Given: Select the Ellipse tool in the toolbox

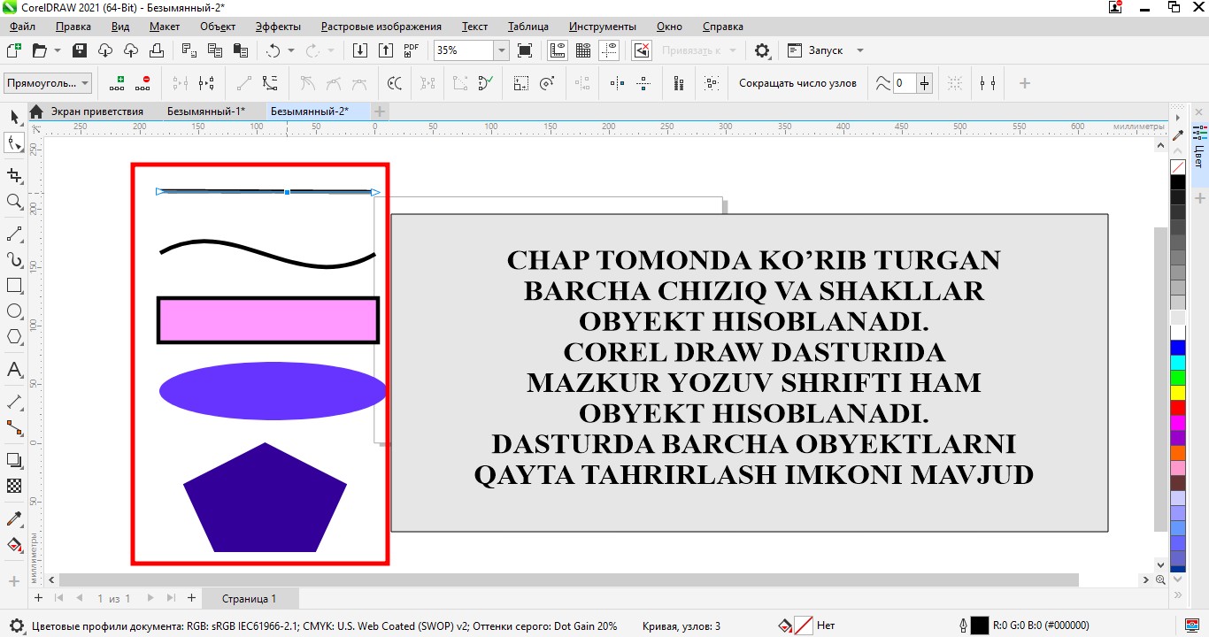Looking at the screenshot, I should click(14, 311).
